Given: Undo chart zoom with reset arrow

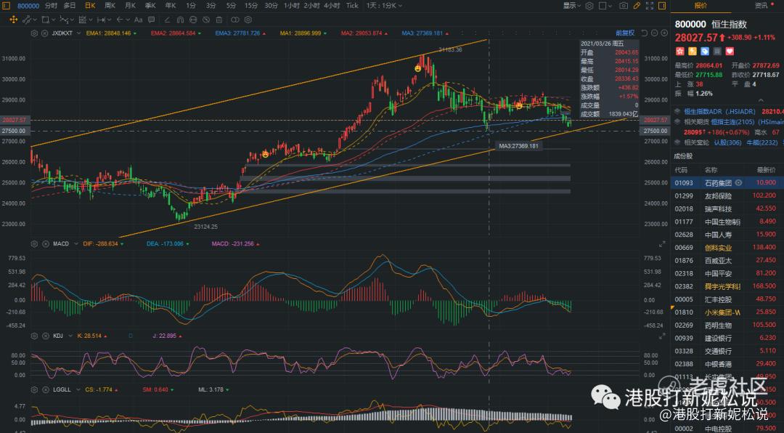Looking at the screenshot, I should [644, 33].
